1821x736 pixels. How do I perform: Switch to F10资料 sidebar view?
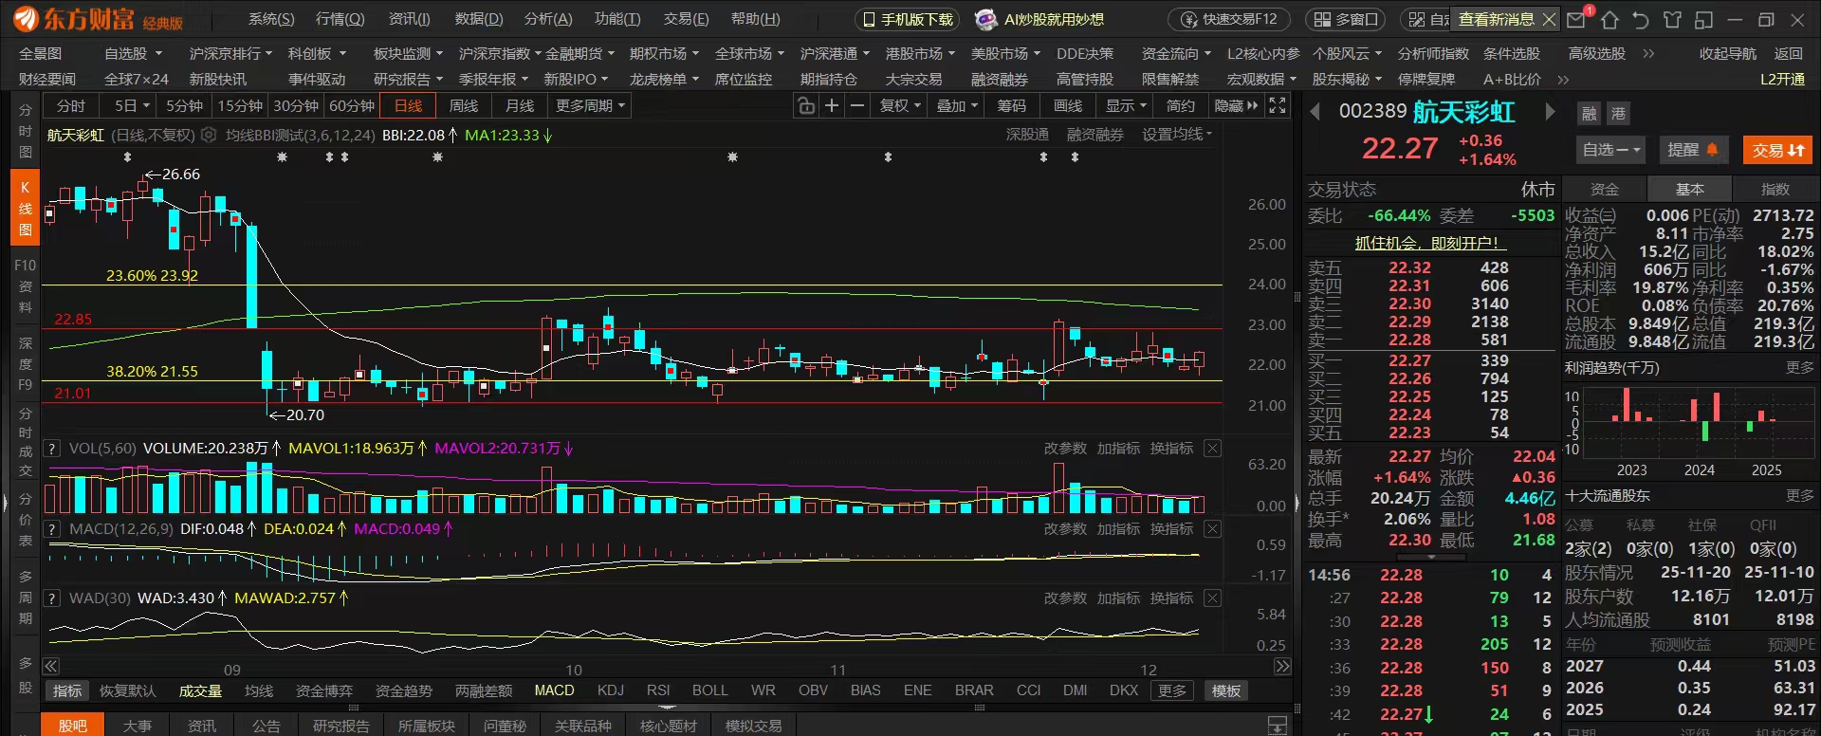tap(26, 285)
